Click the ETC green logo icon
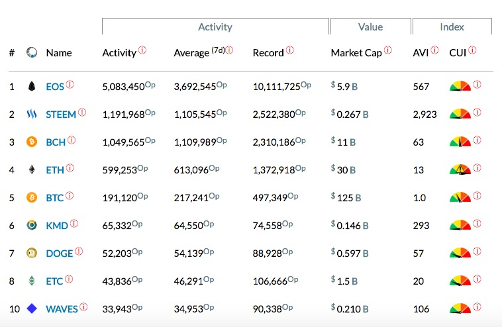The height and width of the screenshot is (327, 502). point(32,281)
